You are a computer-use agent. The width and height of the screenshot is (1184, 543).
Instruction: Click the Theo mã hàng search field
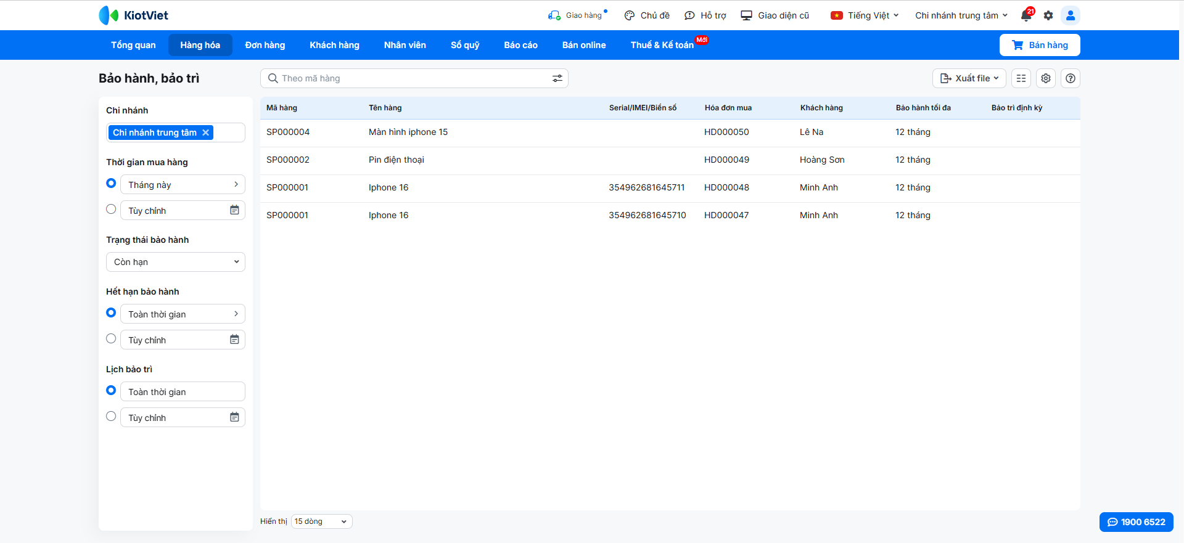click(407, 78)
